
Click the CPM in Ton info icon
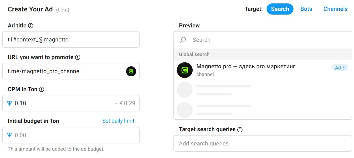point(42,89)
